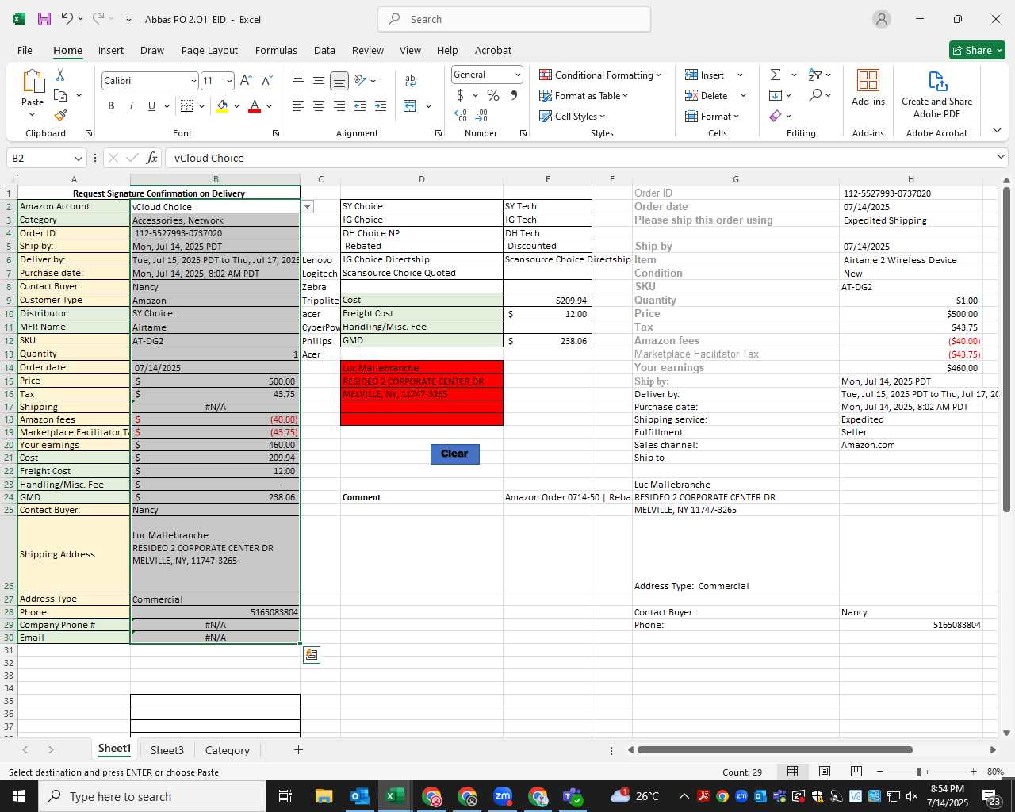This screenshot has height=812, width=1015.
Task: Click the Insert Function fx icon
Action: [152, 158]
